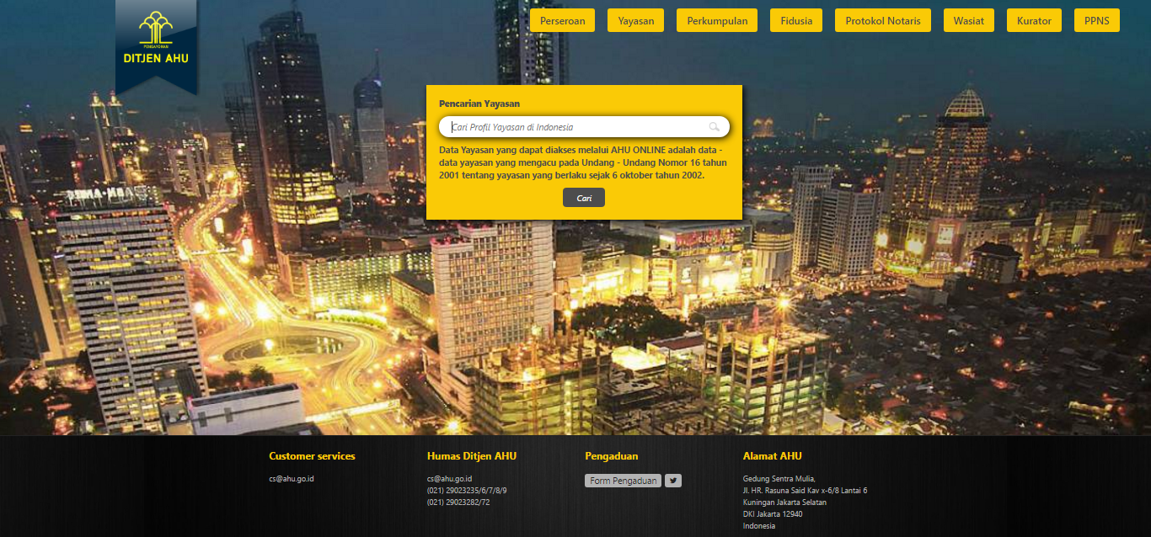
Task: Open the Twitter icon link in footer
Action: 673,481
